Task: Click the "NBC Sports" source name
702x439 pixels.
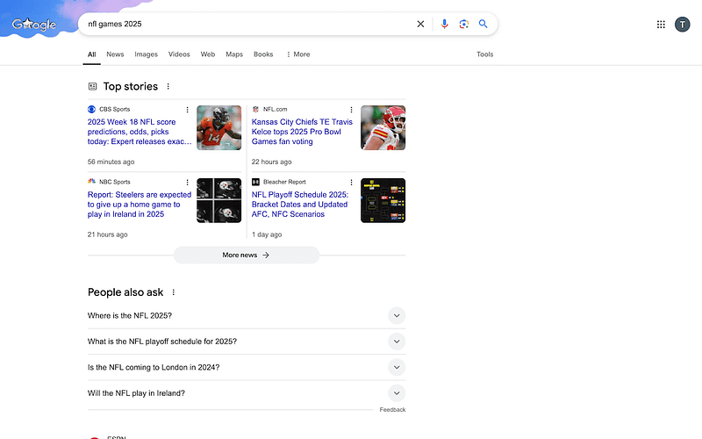Action: coord(115,182)
